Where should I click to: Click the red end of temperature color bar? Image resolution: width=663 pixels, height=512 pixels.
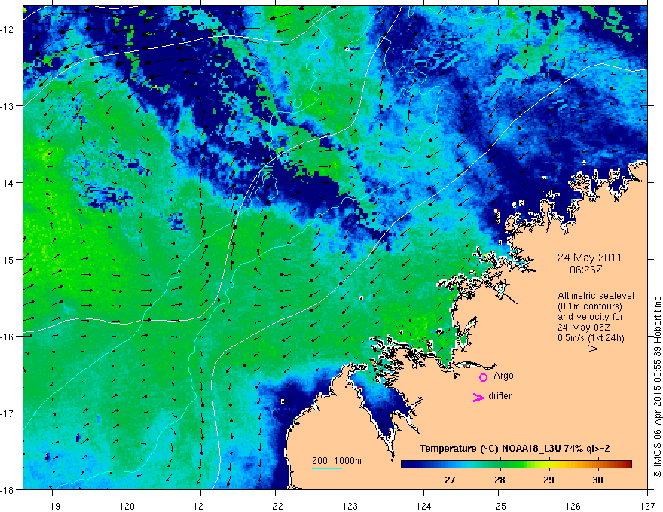(x=626, y=464)
